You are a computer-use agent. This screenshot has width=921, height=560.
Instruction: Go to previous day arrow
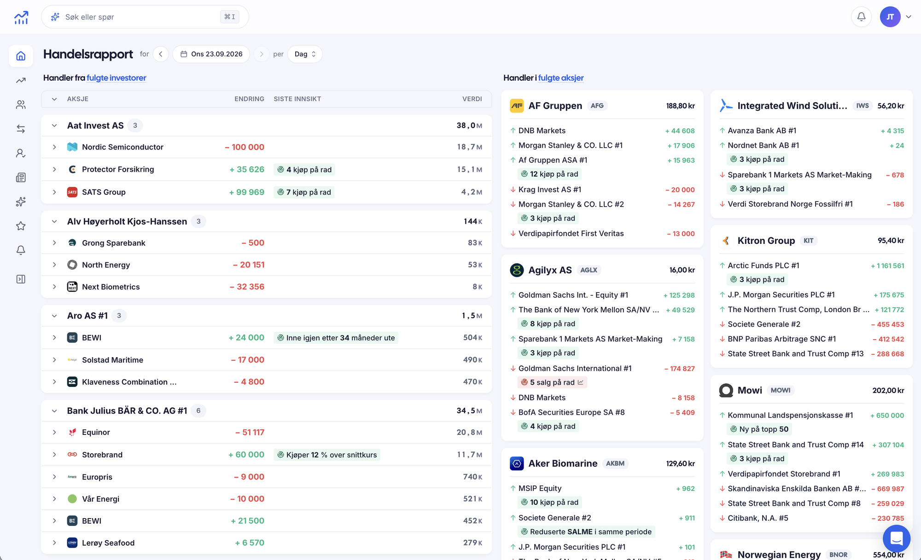click(x=161, y=54)
